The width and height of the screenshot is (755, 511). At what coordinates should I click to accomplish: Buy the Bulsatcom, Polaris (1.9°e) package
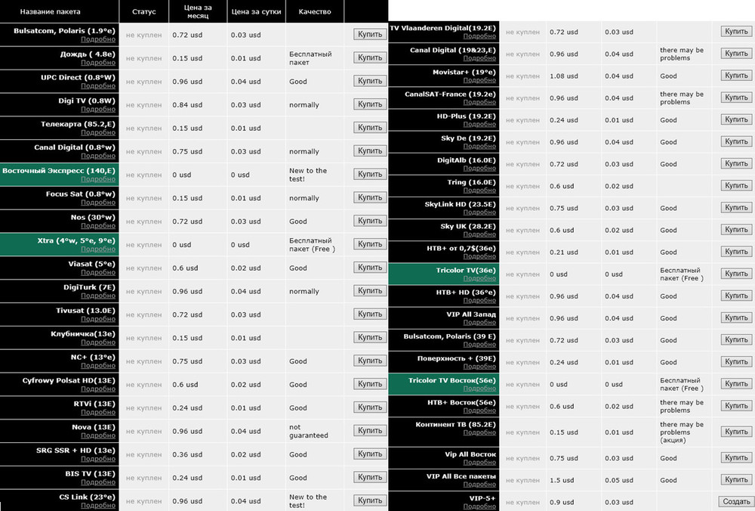point(369,34)
